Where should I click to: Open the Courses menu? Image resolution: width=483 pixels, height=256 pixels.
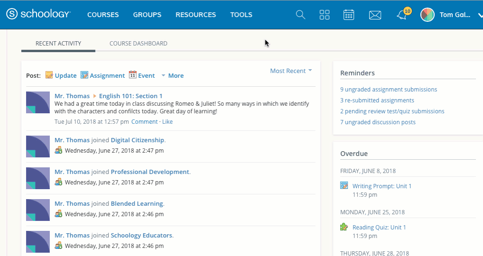tap(103, 15)
